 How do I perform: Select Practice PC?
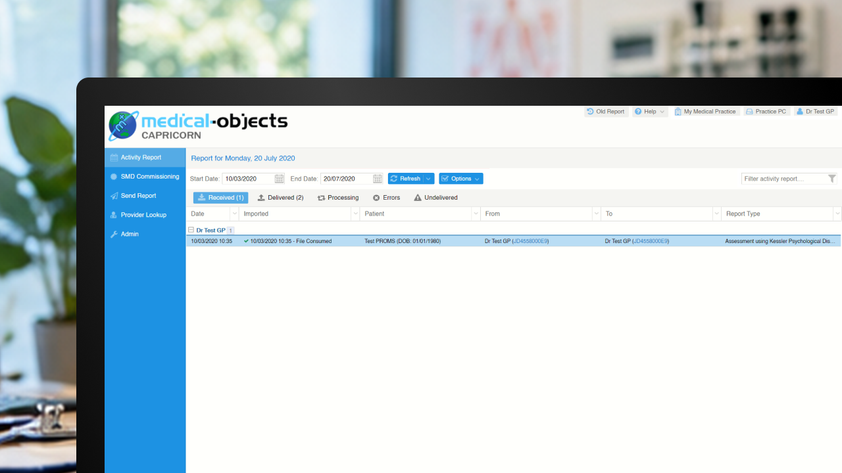click(766, 112)
